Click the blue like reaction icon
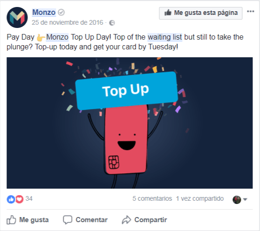The height and width of the screenshot is (231, 260). (11, 199)
